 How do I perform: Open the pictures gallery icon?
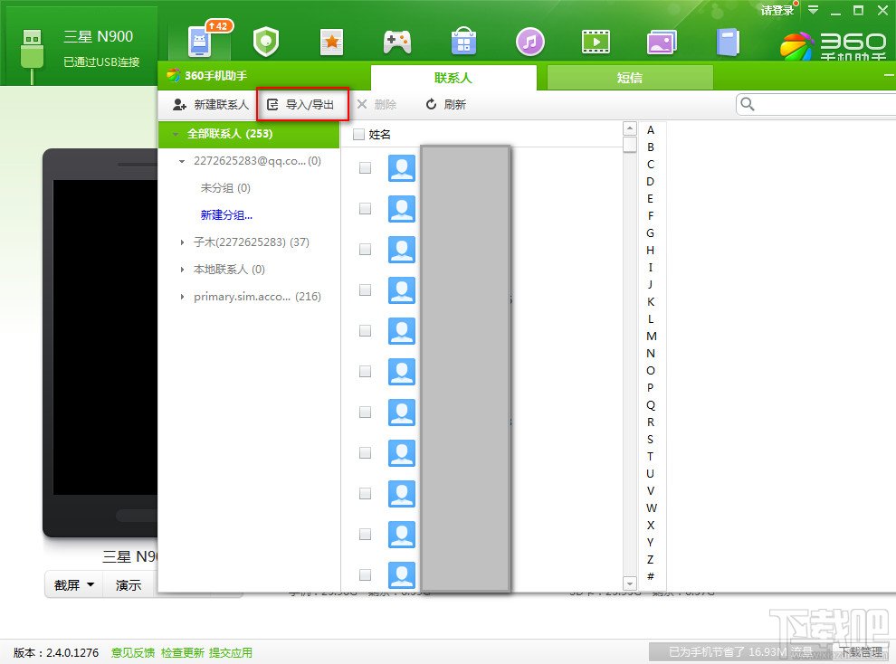click(x=662, y=42)
